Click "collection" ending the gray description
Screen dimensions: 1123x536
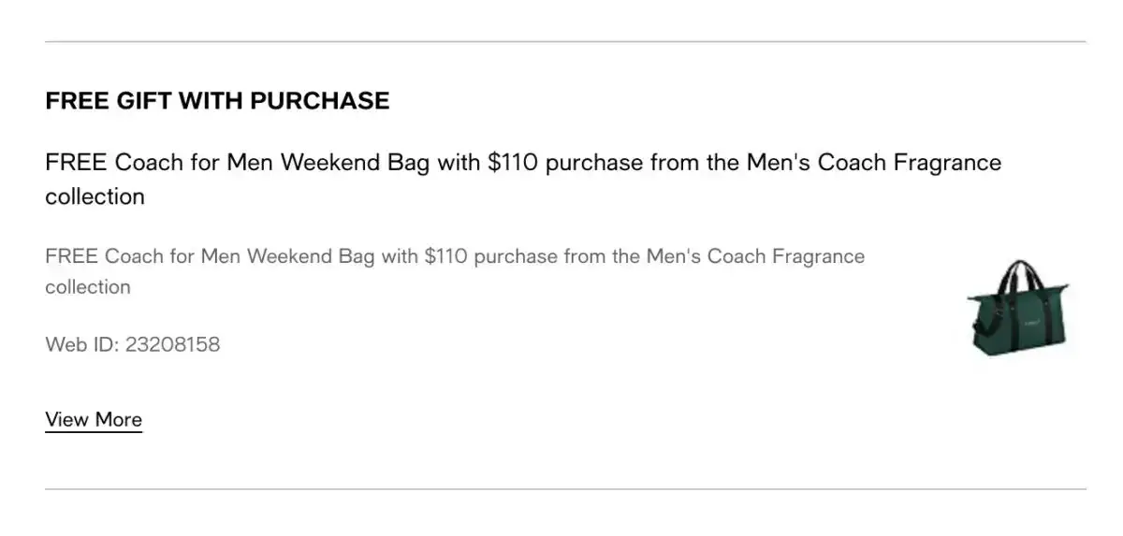88,286
